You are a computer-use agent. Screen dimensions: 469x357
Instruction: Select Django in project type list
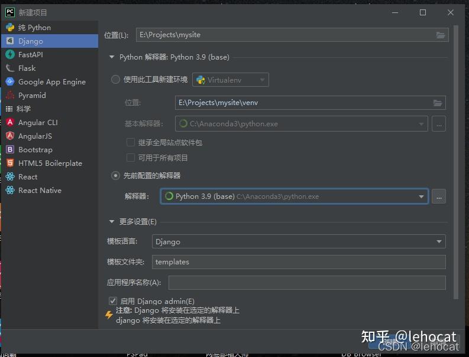pyautogui.click(x=50, y=41)
